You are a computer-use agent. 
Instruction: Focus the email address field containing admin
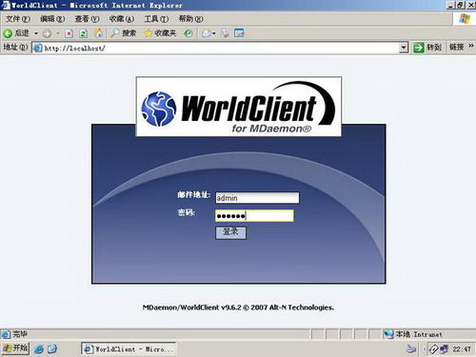point(257,198)
